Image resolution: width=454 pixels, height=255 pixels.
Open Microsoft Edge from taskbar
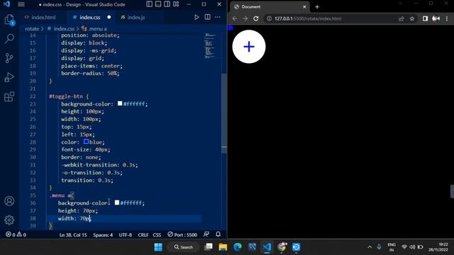(x=238, y=247)
